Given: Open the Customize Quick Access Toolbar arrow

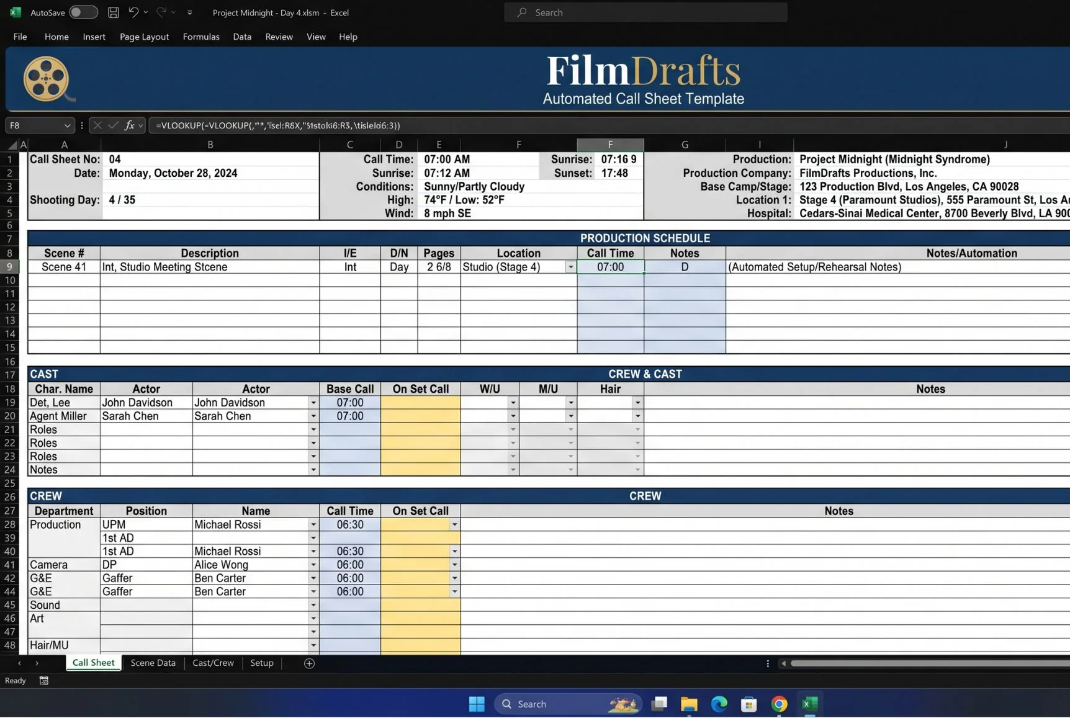Looking at the screenshot, I should click(x=189, y=12).
